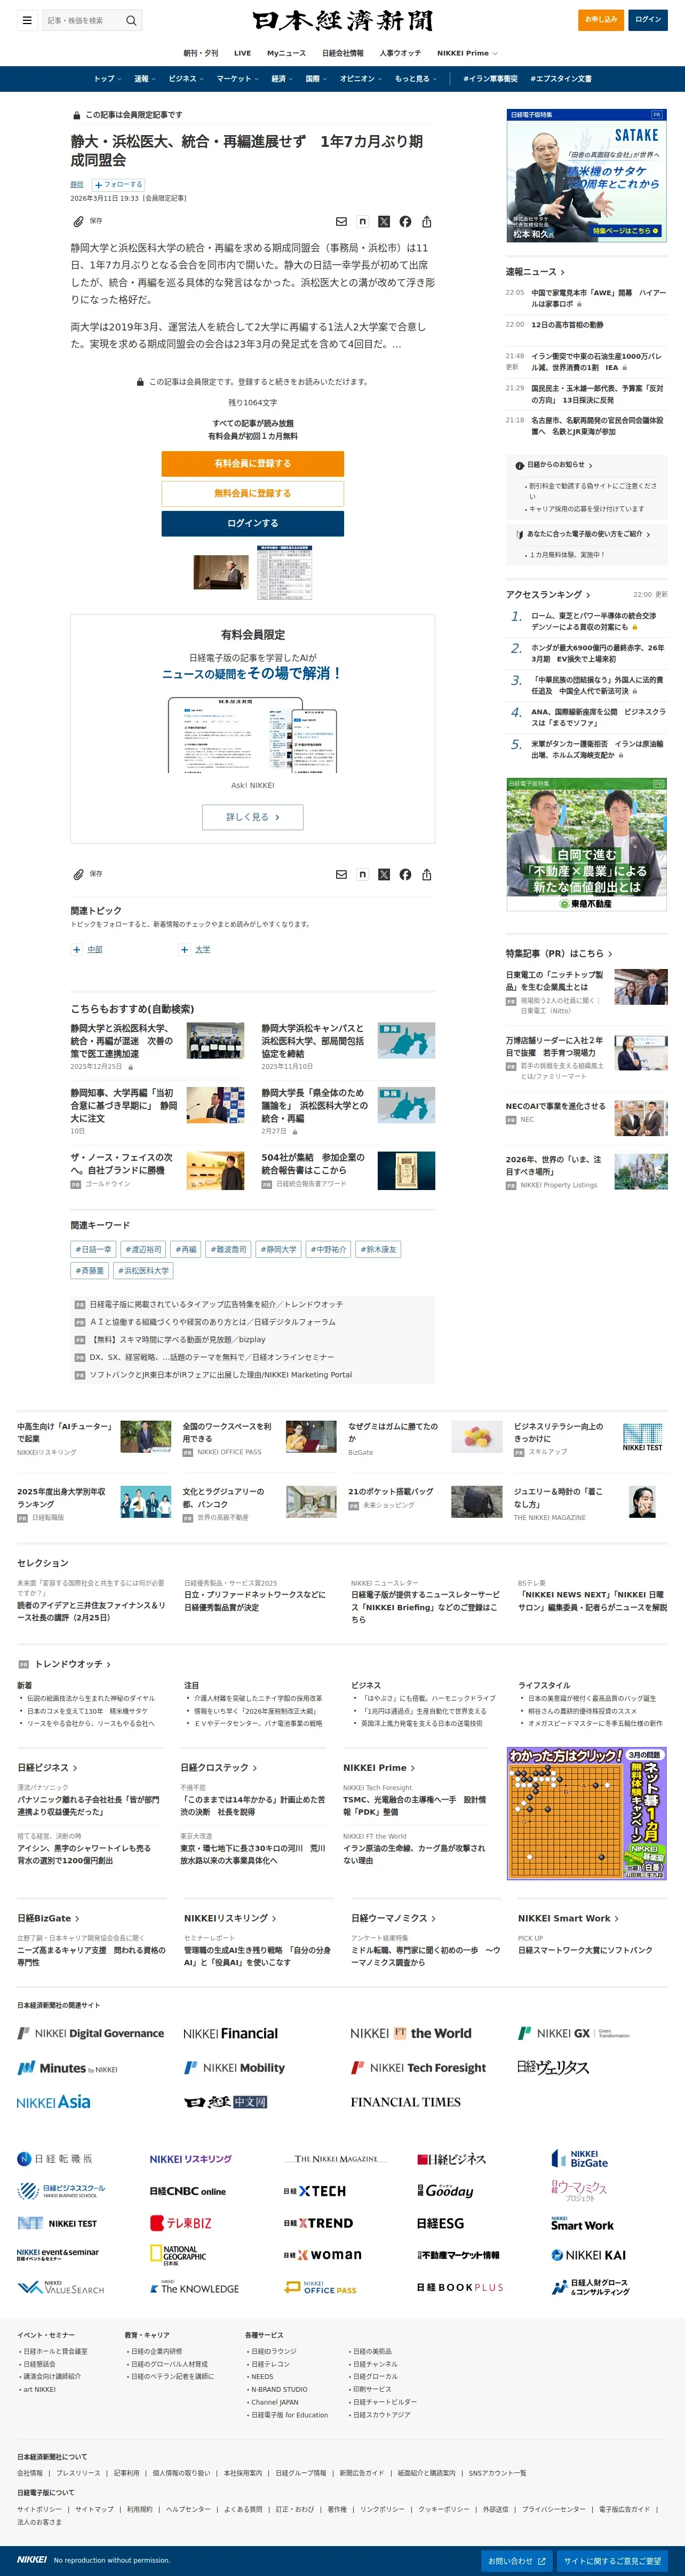The image size is (685, 2576).
Task: Share by email using icon under headline
Action: point(341,222)
